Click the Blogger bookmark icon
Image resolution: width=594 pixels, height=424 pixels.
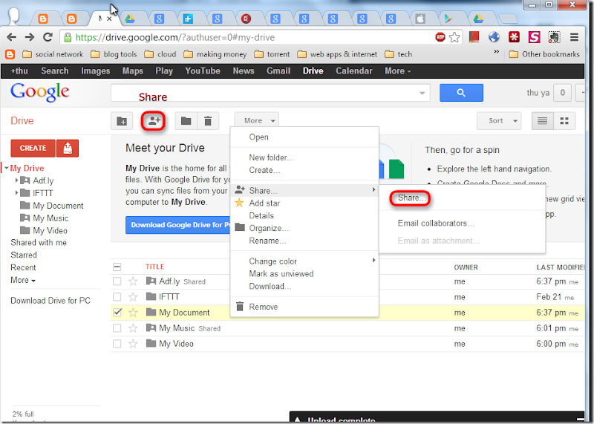click(x=10, y=54)
